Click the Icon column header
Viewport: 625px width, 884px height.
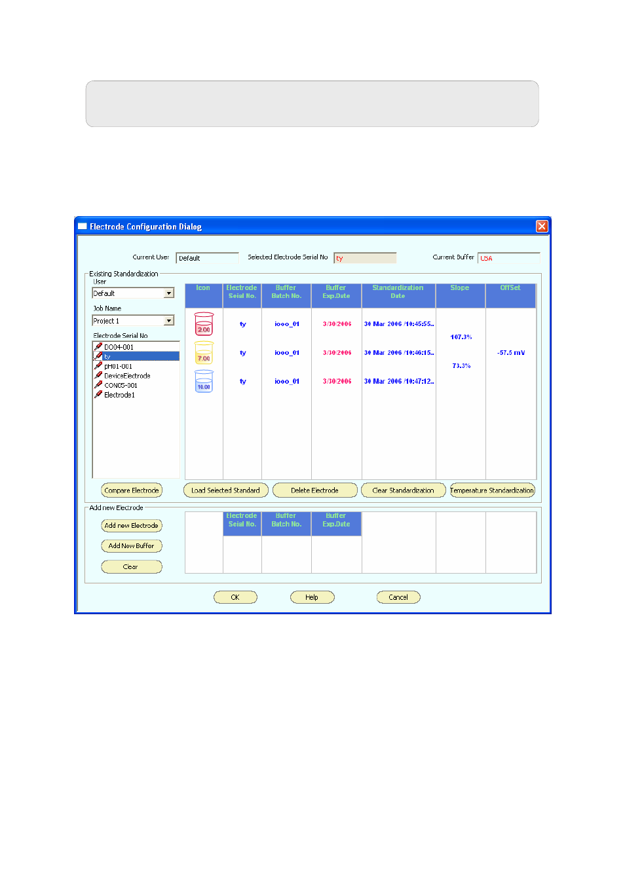204,295
